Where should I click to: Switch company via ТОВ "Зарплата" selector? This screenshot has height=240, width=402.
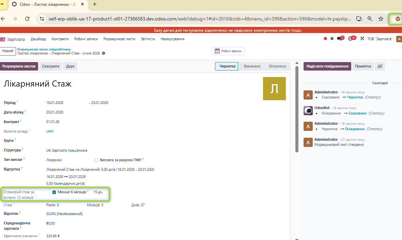380,39
